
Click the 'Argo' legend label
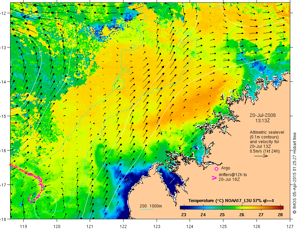225,168
